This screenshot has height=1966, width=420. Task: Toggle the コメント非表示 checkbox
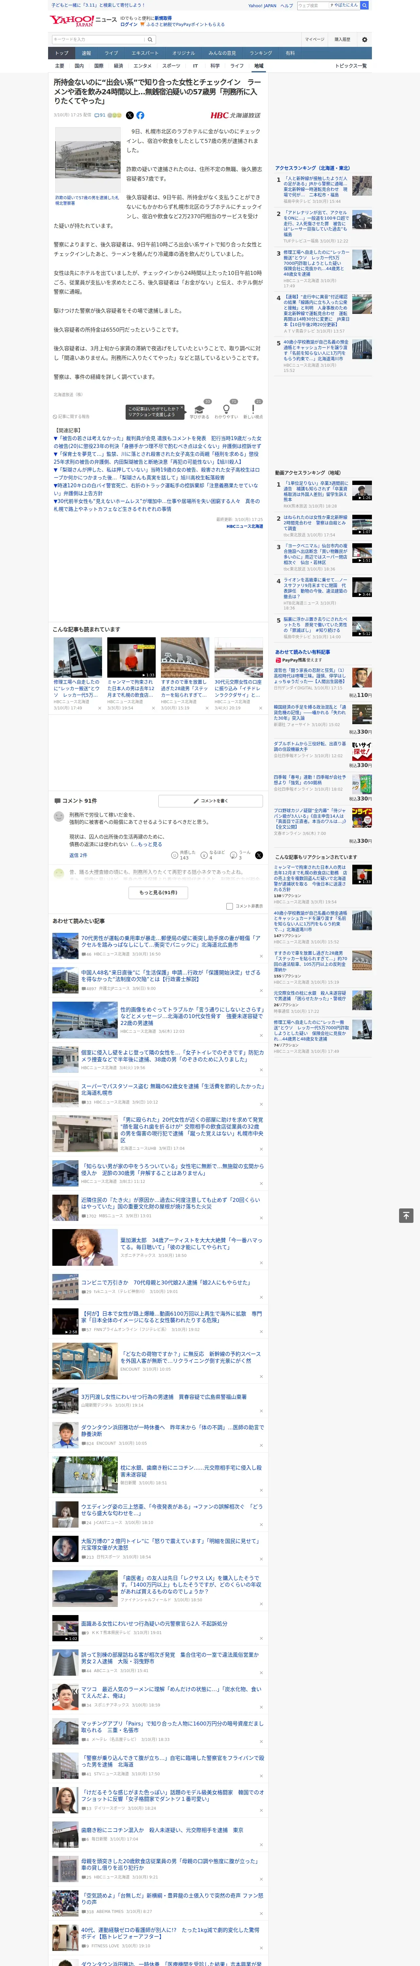pos(229,906)
